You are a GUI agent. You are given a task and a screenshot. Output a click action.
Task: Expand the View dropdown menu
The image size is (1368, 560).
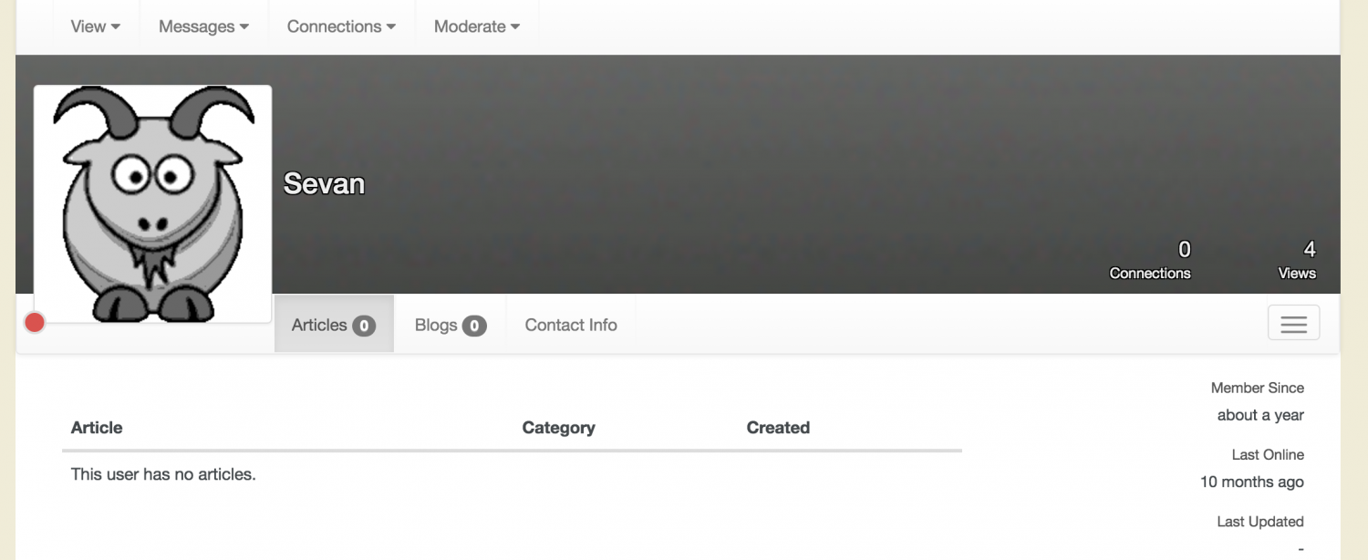(96, 26)
